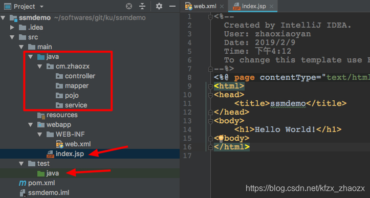
Task: Select pom.xml in the project tree
Action: (x=41, y=183)
